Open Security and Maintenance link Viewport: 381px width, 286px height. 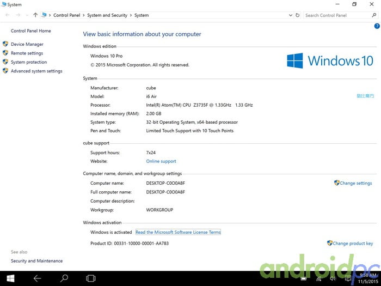[x=36, y=261]
